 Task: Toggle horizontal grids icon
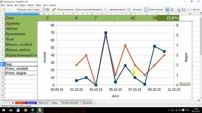pos(168,9)
